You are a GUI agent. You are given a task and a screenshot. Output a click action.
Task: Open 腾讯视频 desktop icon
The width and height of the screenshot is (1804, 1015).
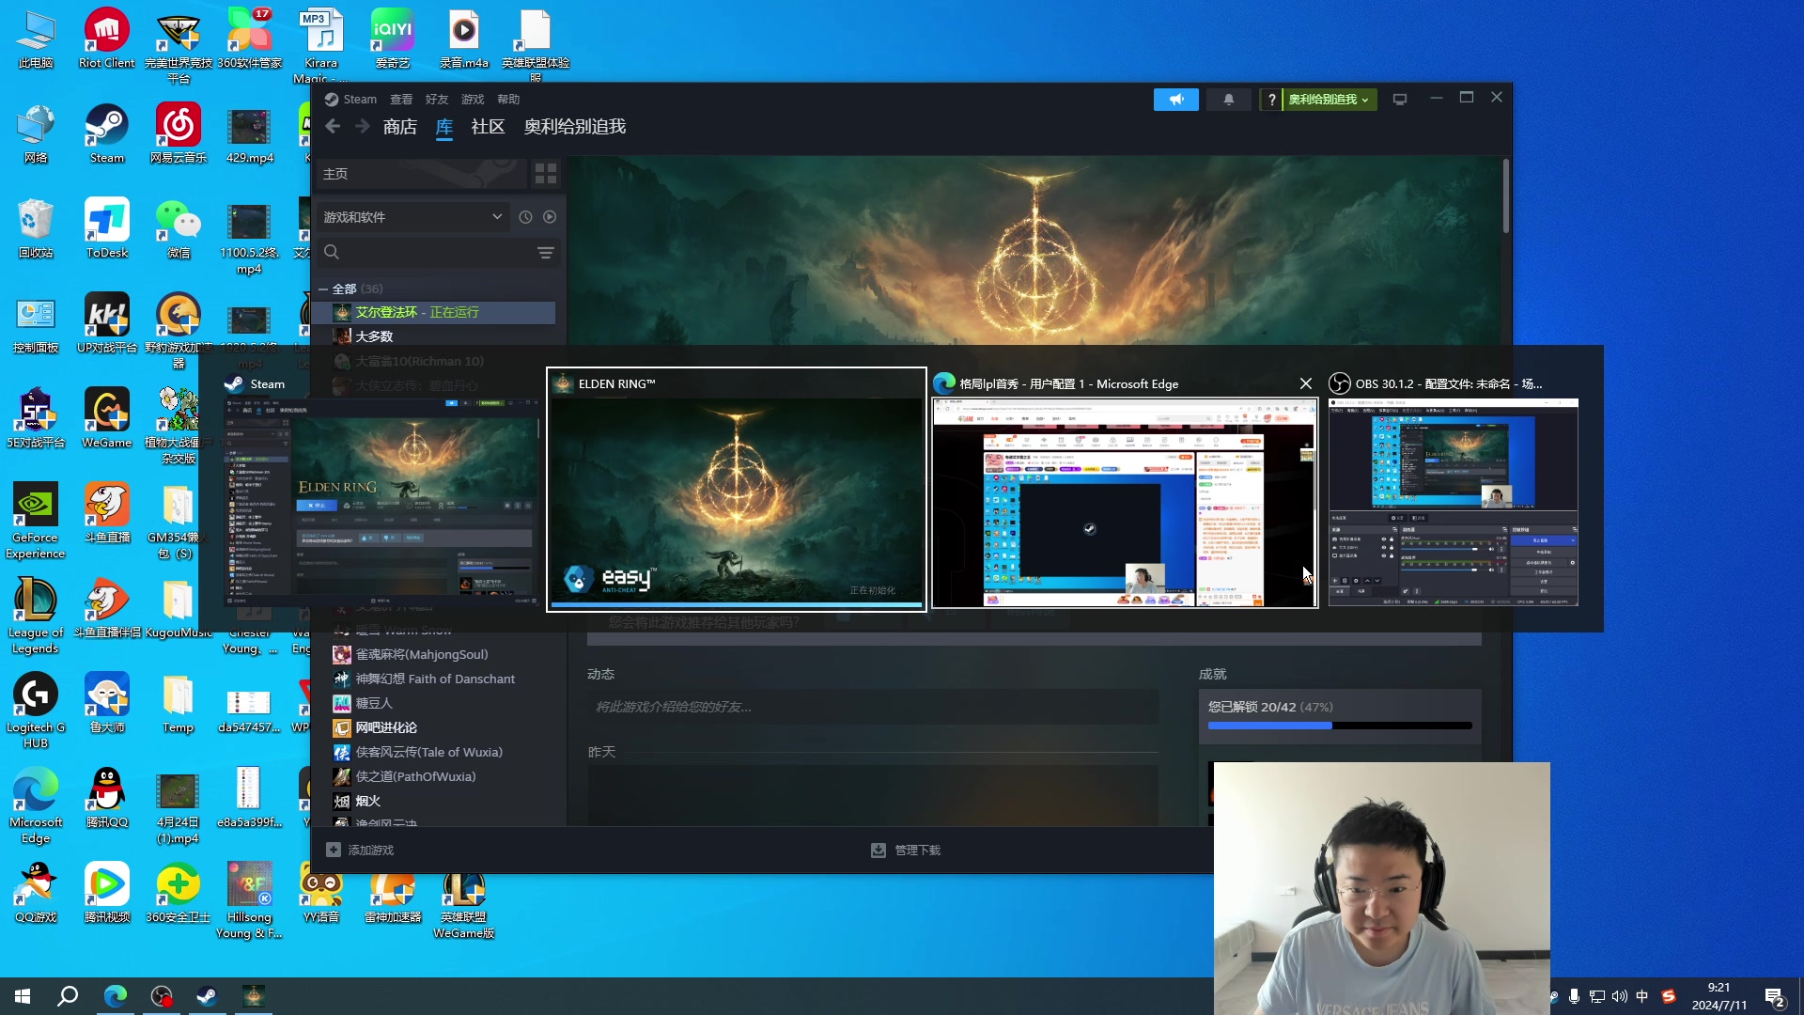click(x=106, y=893)
